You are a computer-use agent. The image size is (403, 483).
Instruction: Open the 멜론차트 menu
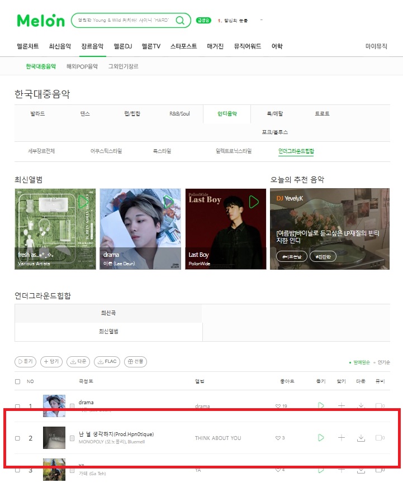click(28, 46)
